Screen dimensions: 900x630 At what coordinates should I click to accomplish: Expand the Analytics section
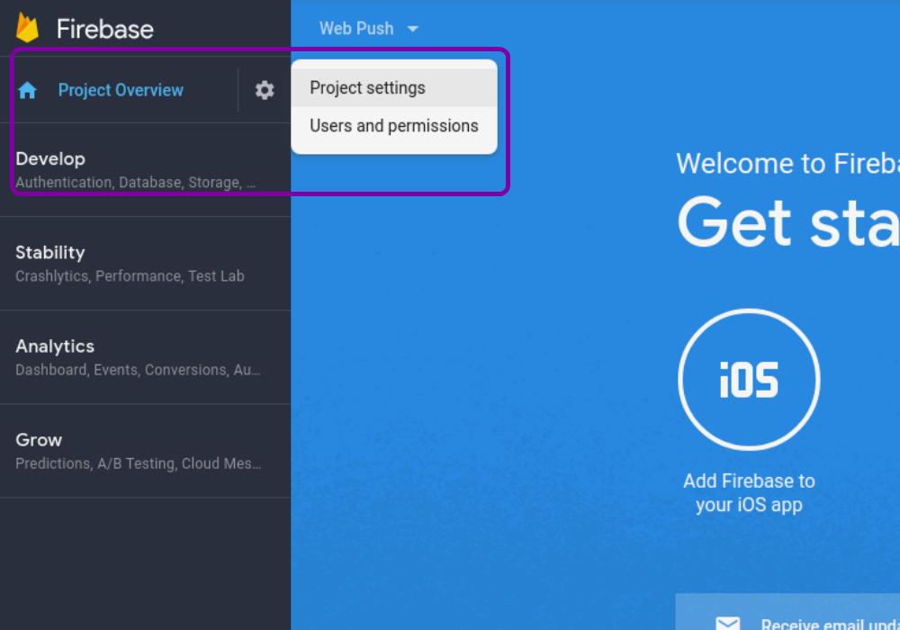point(145,357)
